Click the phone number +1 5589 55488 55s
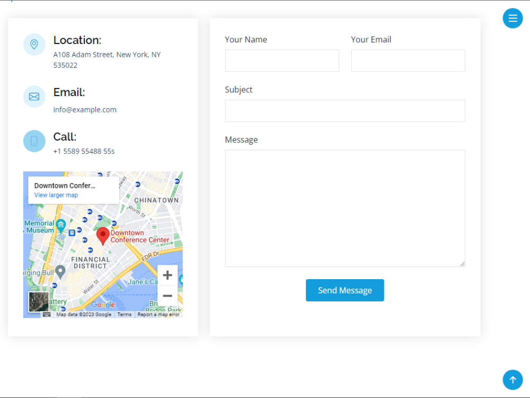530x398 pixels. point(84,151)
